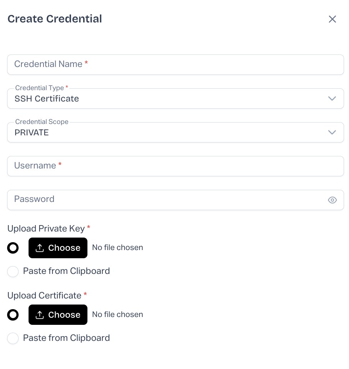Toggle password visibility eye icon
Image resolution: width=349 pixels, height=369 pixels.
pos(332,200)
